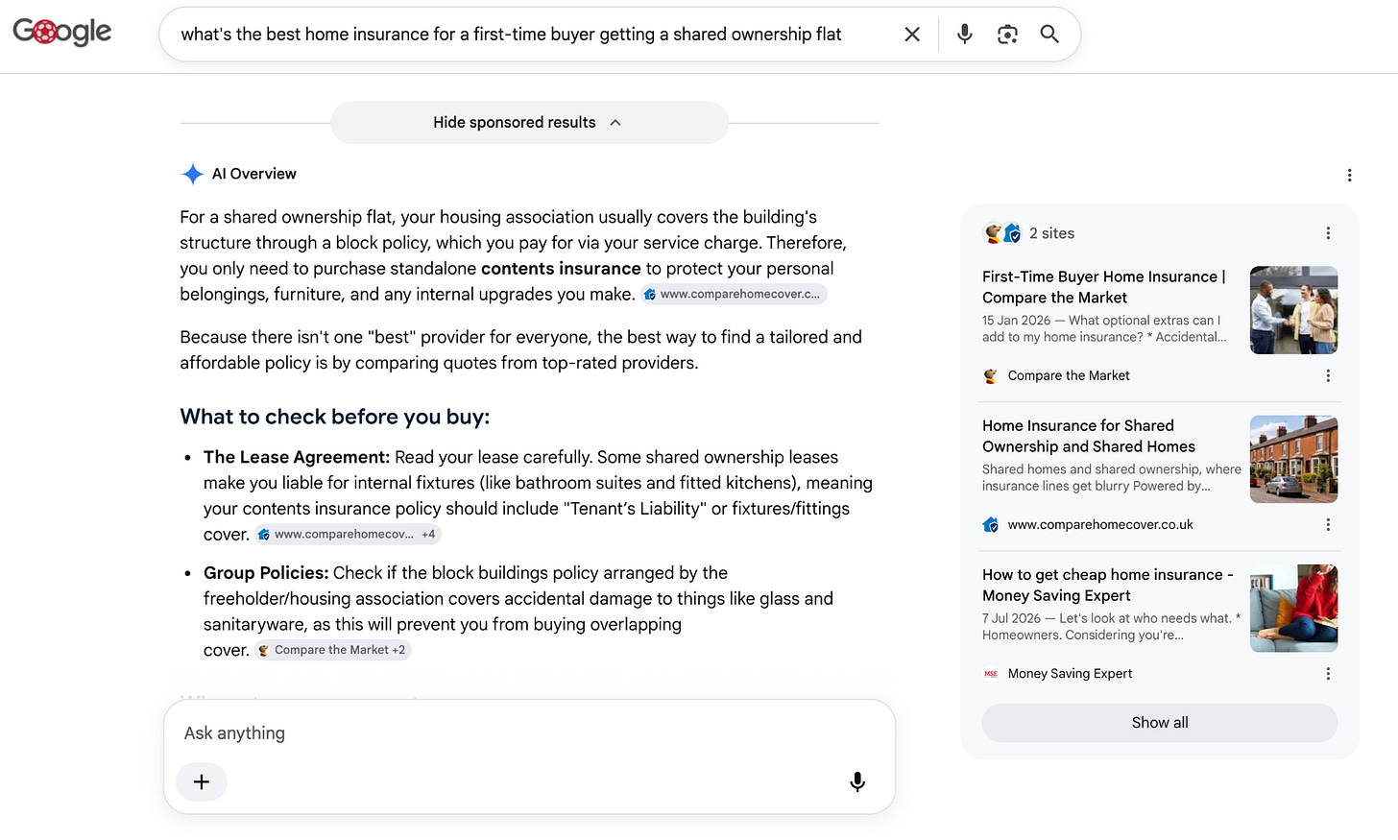Click the magnifying glass search icon
This screenshot has width=1398, height=840.
point(1049,35)
